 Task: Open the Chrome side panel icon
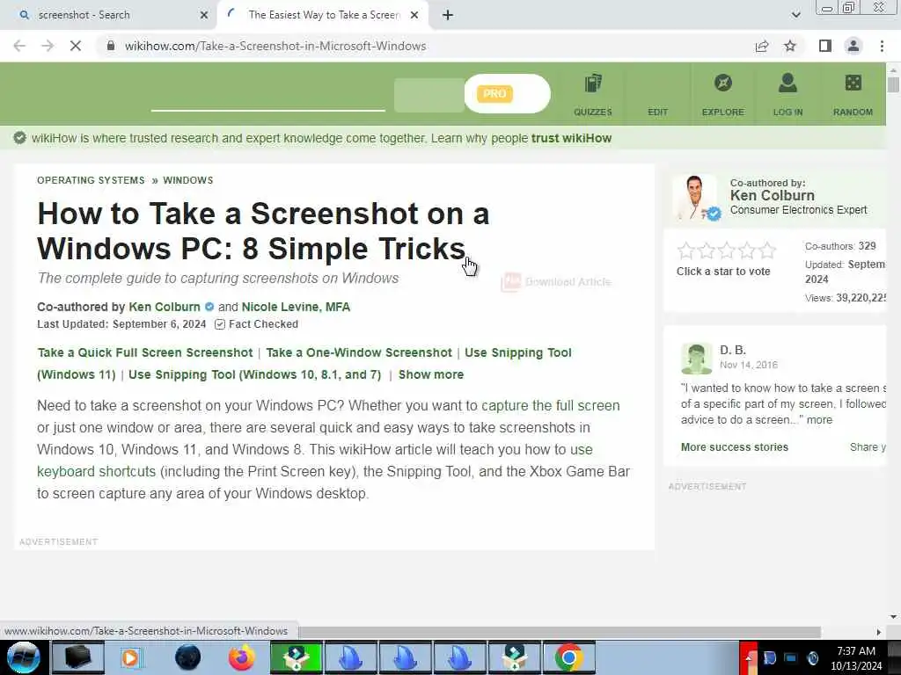point(825,46)
